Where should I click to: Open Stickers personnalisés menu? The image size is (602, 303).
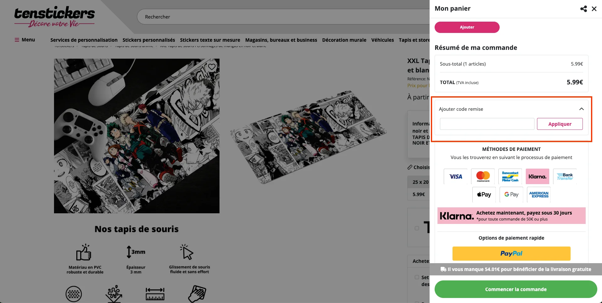coord(149,40)
